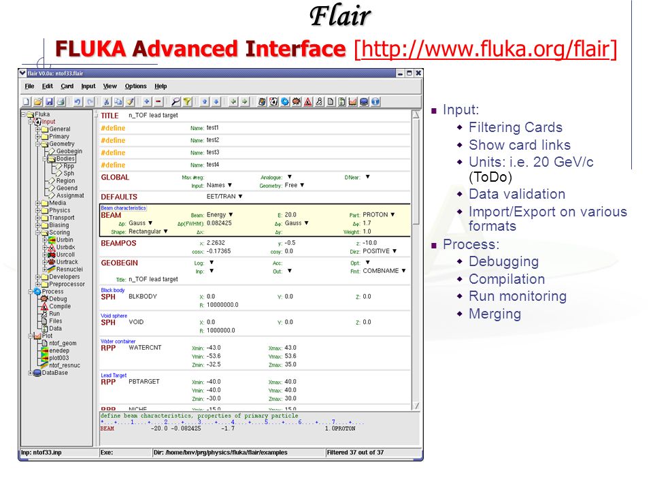This screenshot has height=490, width=653.
Task: Select the ntof_geom plot item
Action: tap(63, 343)
